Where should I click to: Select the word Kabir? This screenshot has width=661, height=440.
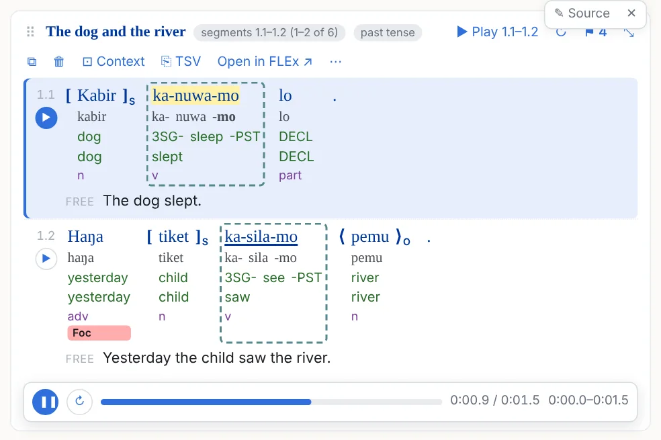click(x=97, y=95)
